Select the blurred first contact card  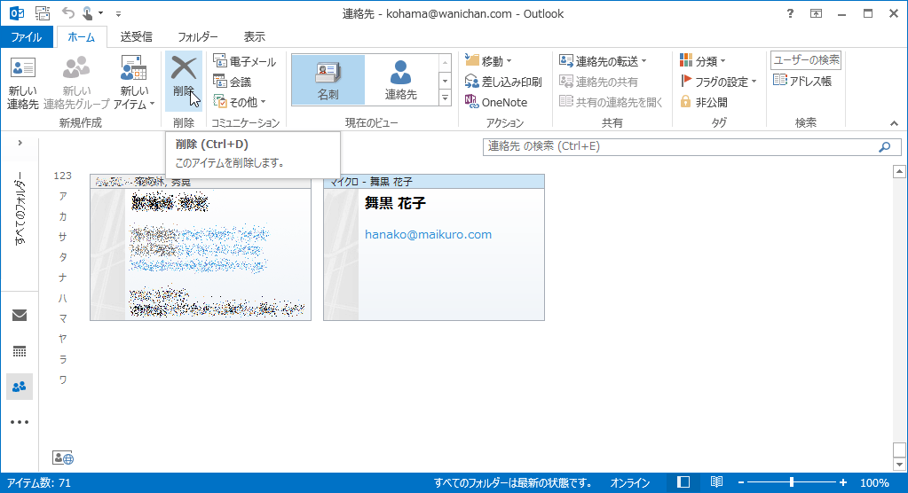pos(201,247)
